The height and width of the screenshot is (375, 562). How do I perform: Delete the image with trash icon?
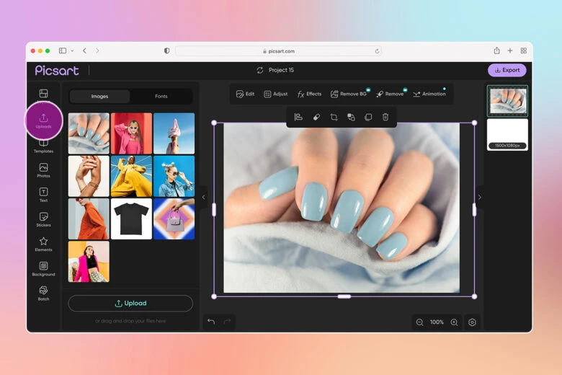pos(385,117)
